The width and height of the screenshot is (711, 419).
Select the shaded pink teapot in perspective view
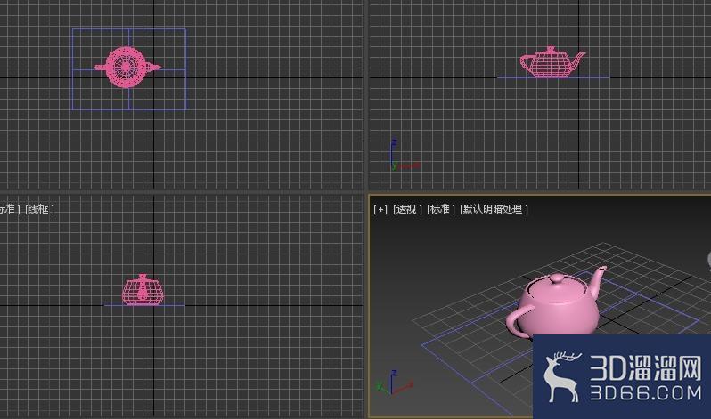click(x=555, y=302)
